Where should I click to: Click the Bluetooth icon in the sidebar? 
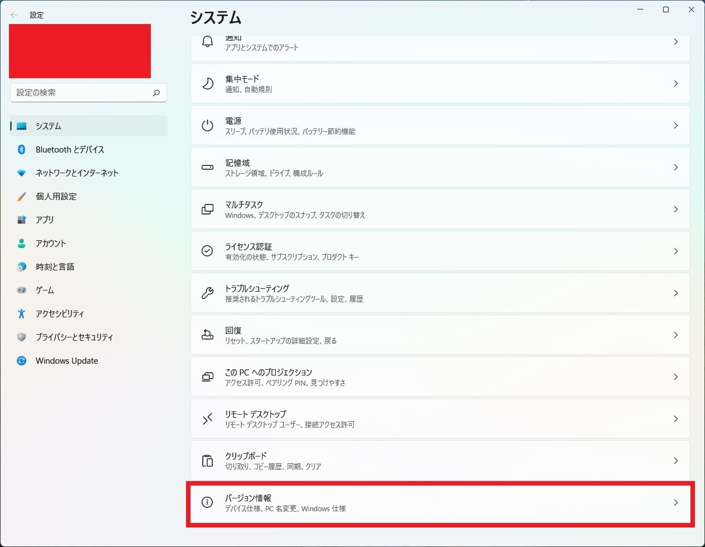22,149
